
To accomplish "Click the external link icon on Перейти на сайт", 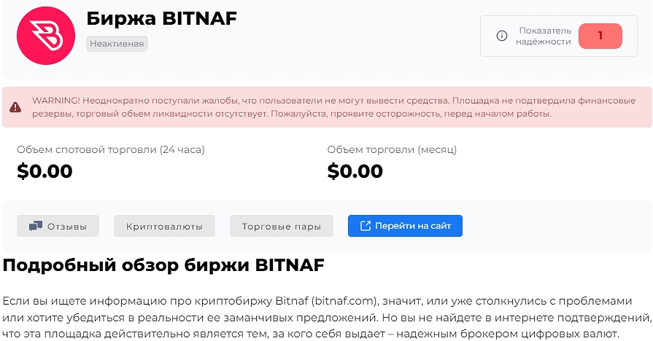I will [366, 226].
